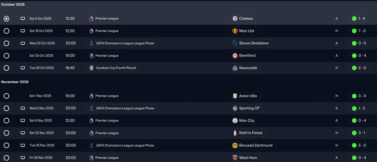Viewport: 377px width, 162px height.
Task: Open the 7 - 0 result against Man Utd
Action: 359,31
